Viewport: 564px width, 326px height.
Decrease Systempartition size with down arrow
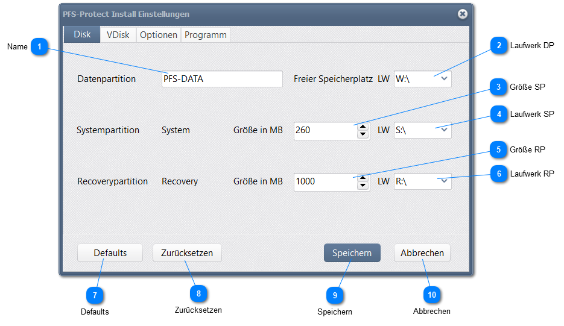(363, 134)
